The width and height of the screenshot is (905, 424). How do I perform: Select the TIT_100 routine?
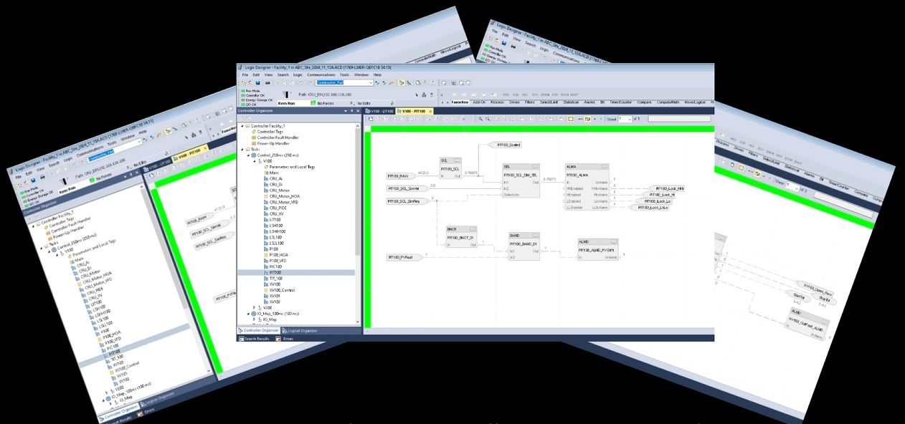click(273, 278)
